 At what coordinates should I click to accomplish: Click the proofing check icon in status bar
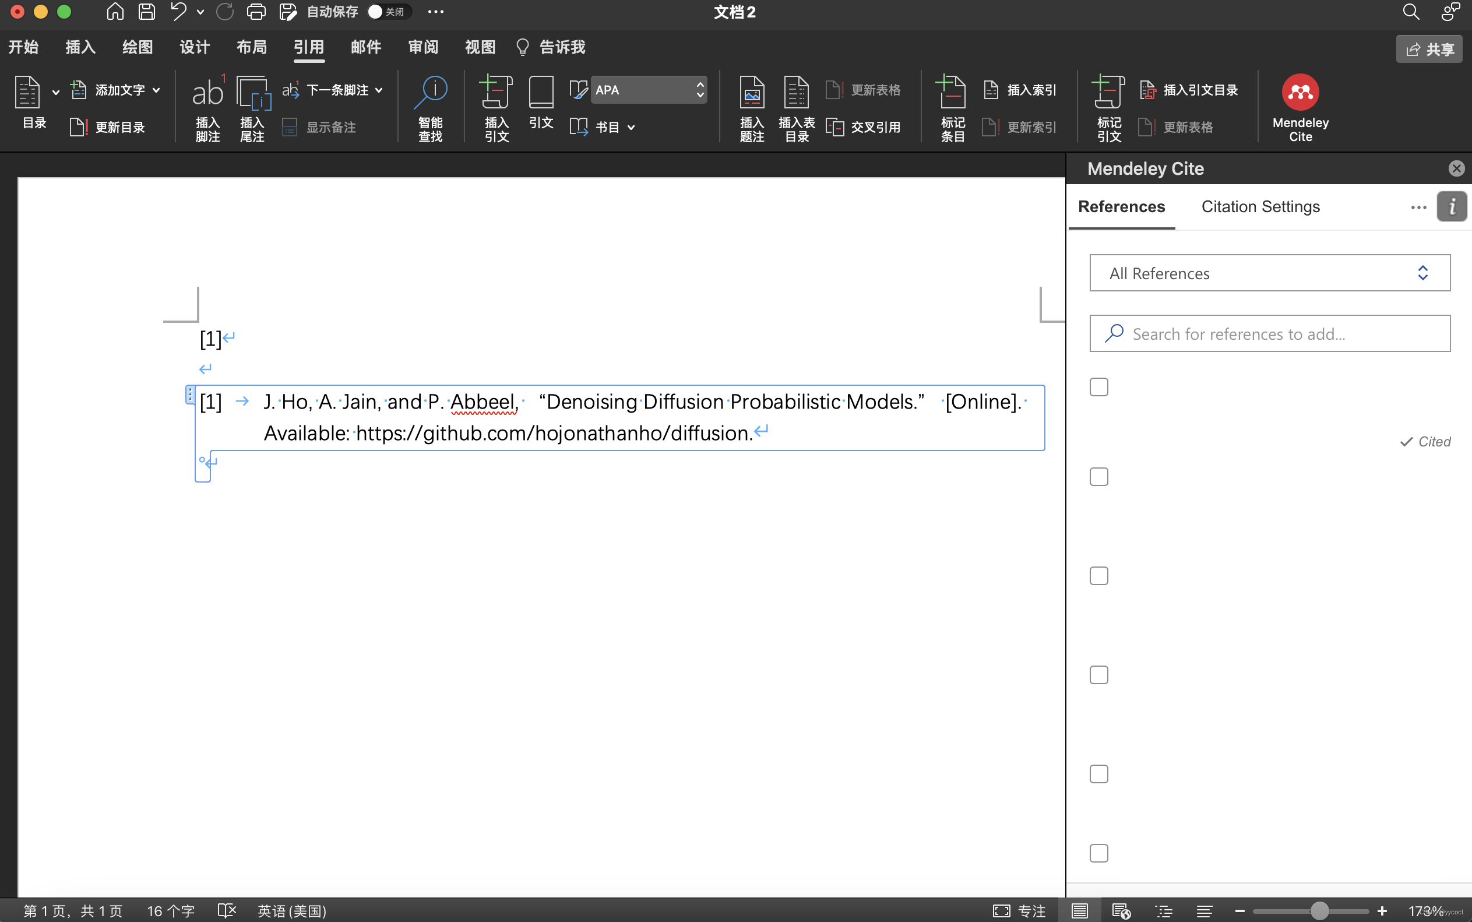pos(227,911)
